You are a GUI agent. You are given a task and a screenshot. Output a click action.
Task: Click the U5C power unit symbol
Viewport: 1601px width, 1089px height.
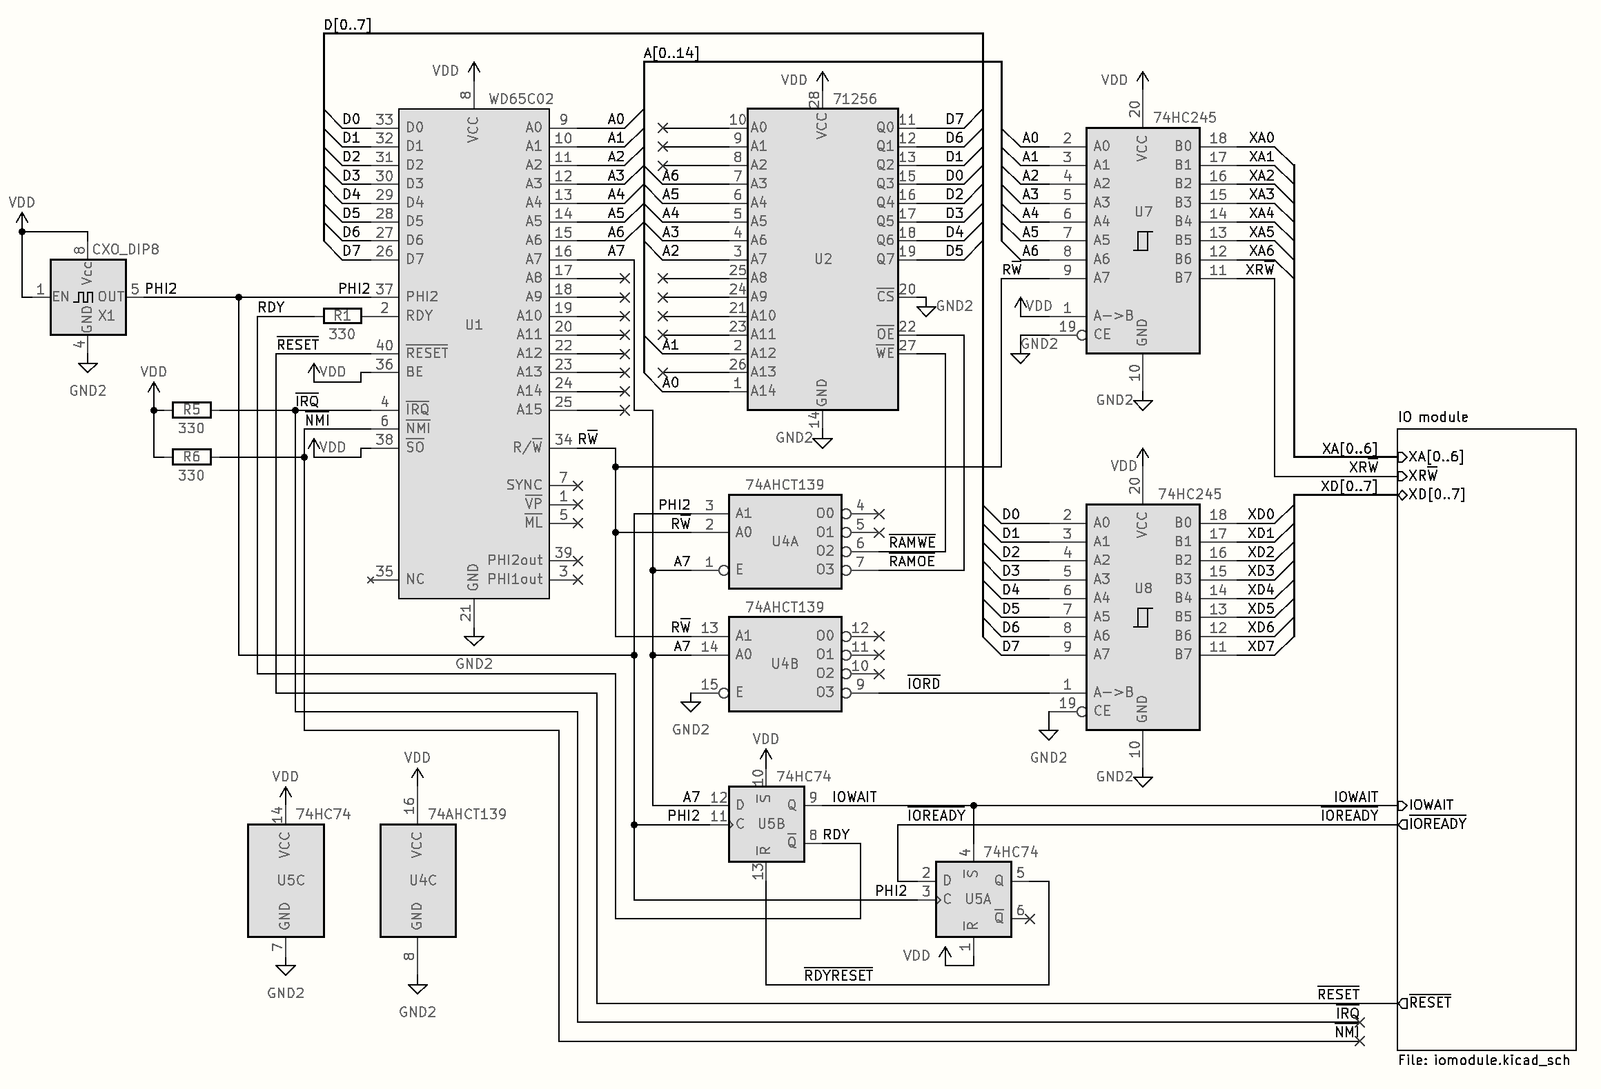pos(286,880)
